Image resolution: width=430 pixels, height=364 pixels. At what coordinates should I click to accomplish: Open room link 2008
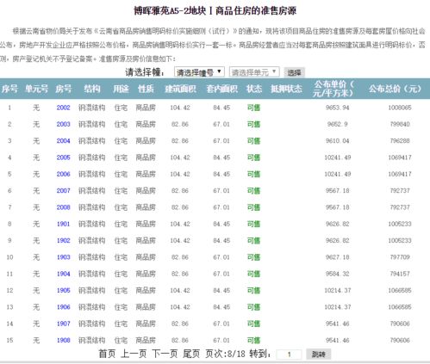63,207
